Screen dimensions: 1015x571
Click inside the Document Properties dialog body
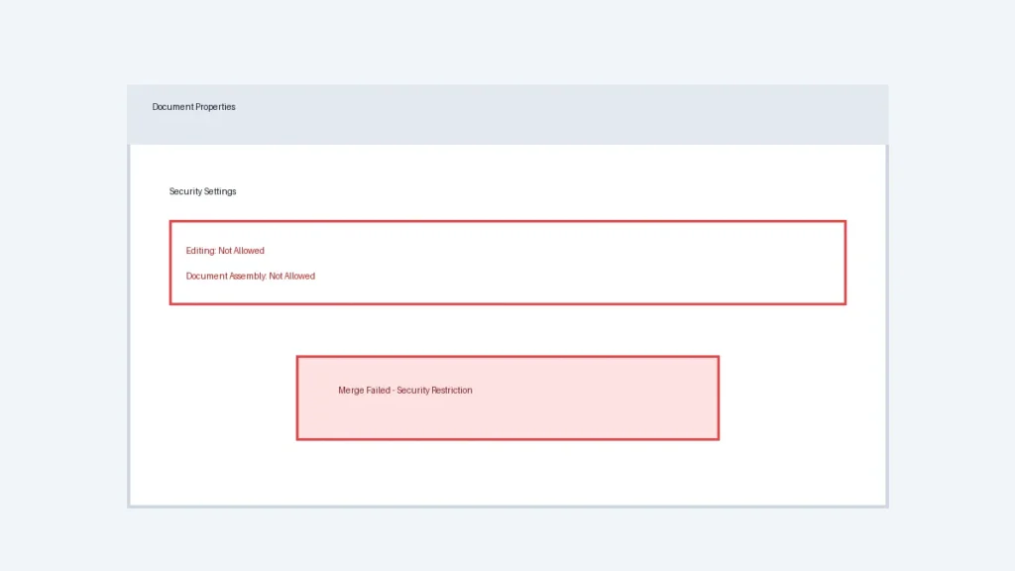click(507, 327)
